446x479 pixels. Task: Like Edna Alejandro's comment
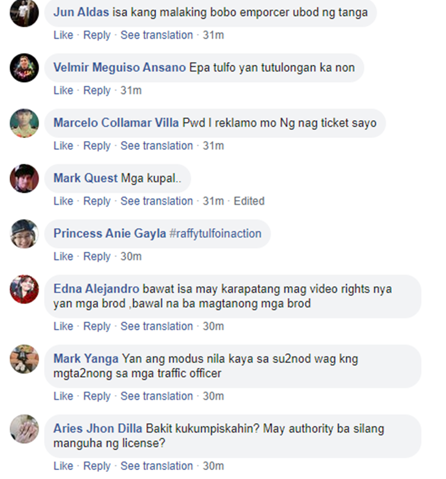[x=64, y=326]
